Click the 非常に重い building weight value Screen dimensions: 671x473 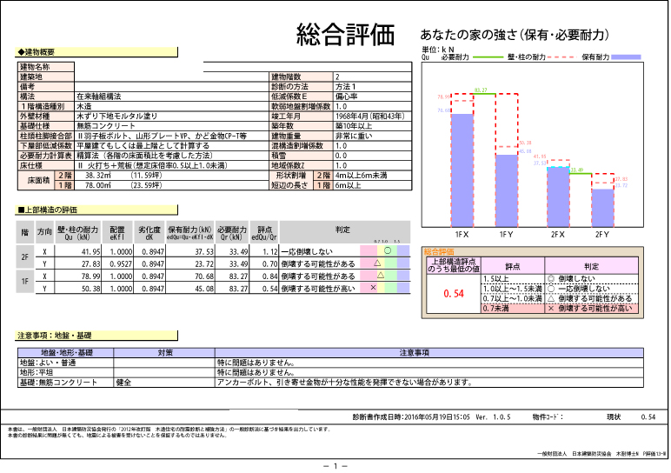point(354,137)
